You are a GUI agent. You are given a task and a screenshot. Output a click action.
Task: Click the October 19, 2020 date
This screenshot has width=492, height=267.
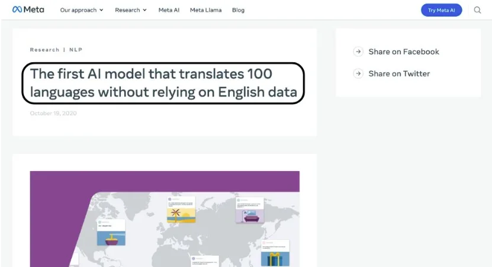coord(53,113)
